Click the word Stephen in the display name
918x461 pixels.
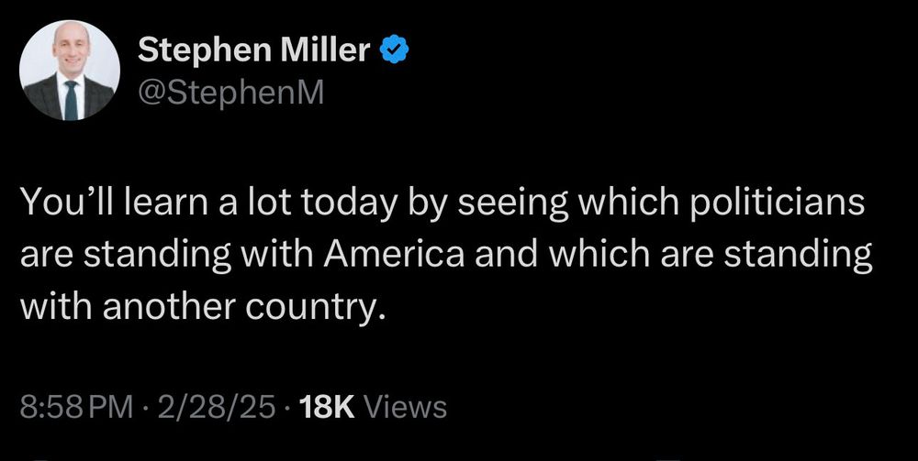coord(203,51)
